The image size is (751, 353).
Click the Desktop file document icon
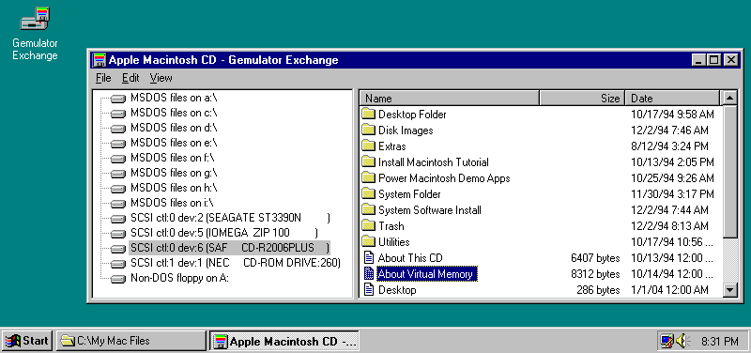(x=368, y=289)
